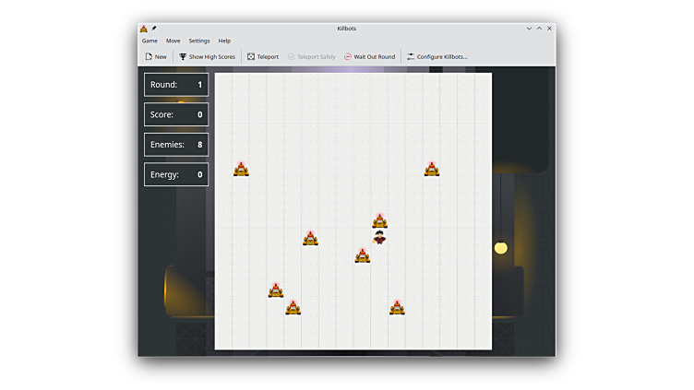Click the Energy display panel
Screen dimensions: 694x390
pos(176,174)
